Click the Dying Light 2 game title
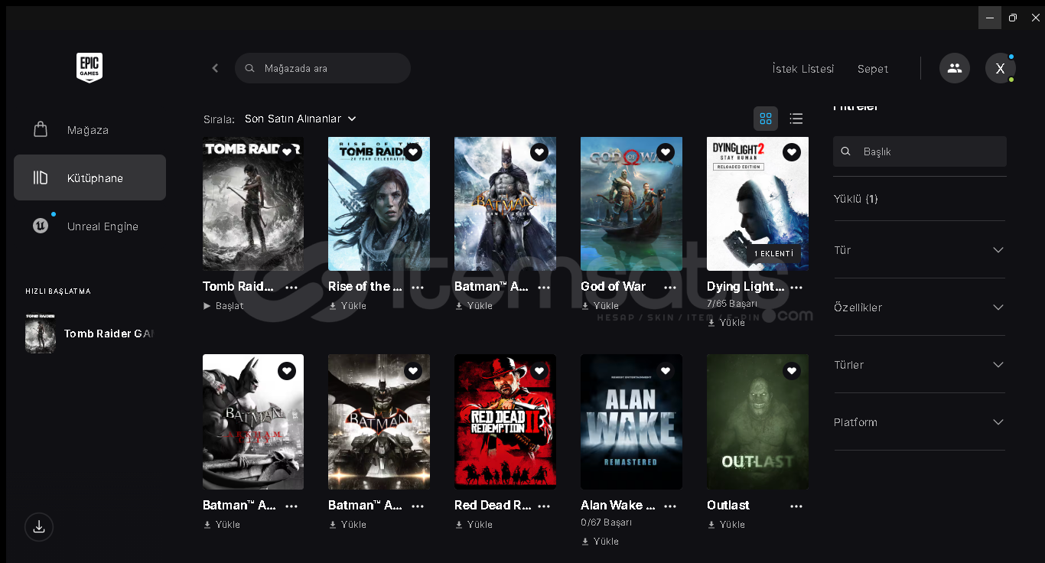This screenshot has width=1045, height=563. click(746, 287)
